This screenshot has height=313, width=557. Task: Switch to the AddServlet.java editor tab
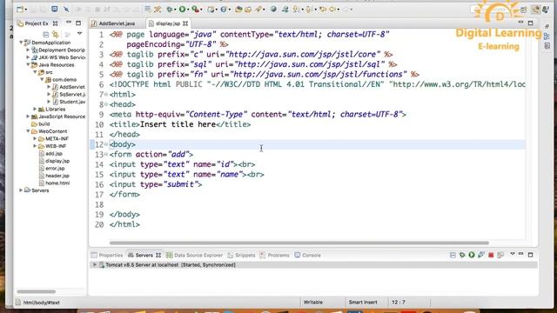(117, 23)
